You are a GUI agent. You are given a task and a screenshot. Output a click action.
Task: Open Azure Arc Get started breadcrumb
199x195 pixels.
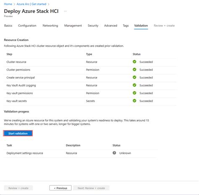point(31,4)
